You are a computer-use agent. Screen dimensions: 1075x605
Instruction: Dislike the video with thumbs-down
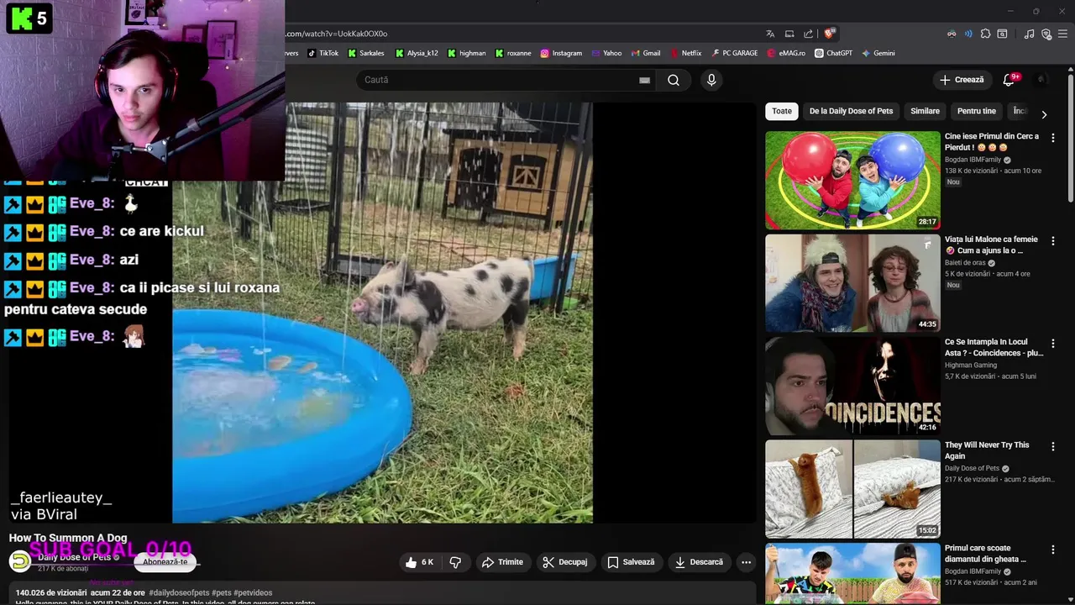tap(456, 562)
